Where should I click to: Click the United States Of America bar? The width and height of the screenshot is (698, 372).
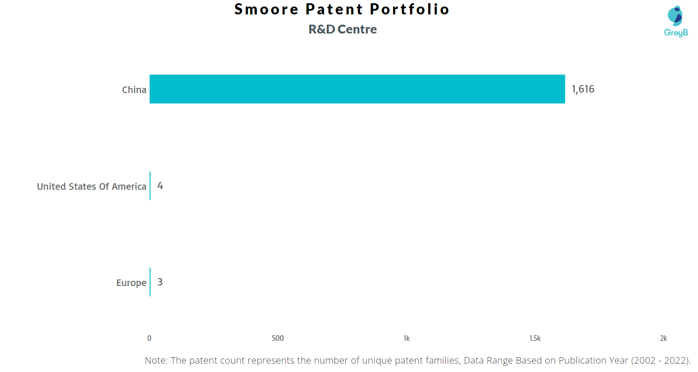150,186
